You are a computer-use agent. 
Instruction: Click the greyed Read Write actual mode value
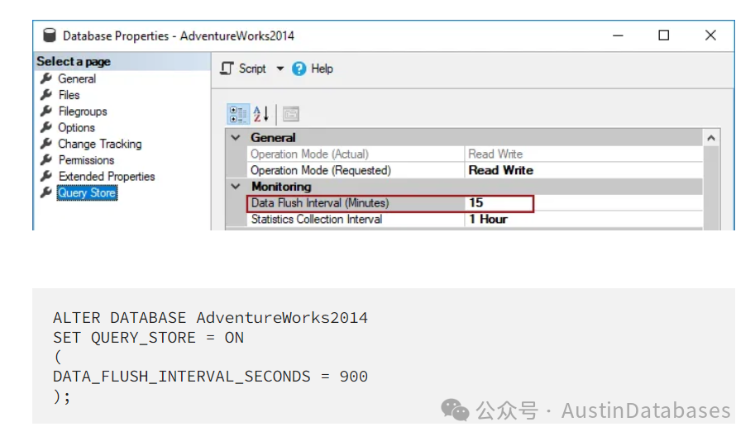[x=495, y=154]
